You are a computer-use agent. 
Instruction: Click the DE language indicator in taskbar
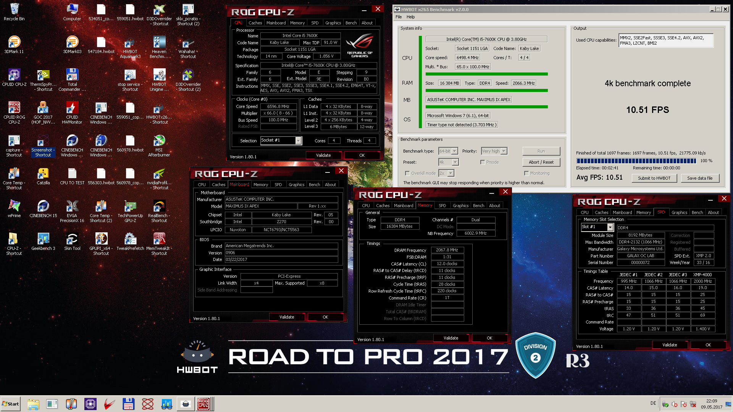(653, 403)
